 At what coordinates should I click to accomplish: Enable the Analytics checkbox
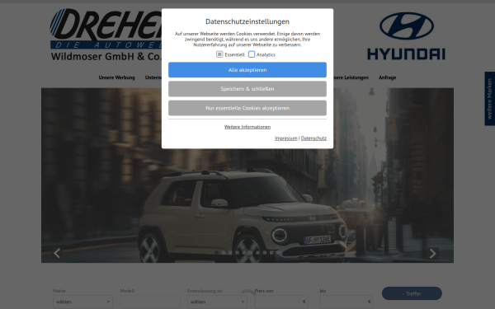click(252, 54)
